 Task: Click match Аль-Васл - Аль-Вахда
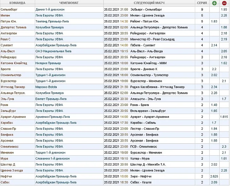[x=147, y=51]
